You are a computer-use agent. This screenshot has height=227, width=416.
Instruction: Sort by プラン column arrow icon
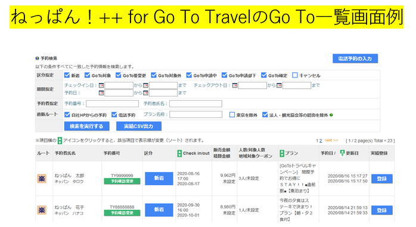(282, 153)
